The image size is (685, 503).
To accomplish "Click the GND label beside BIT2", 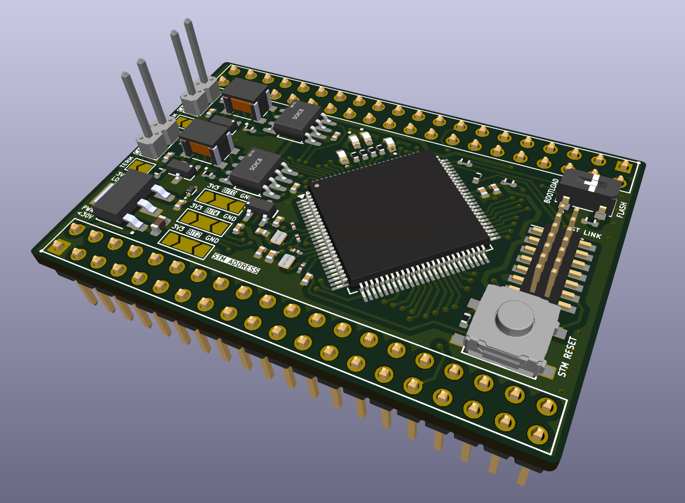I will pos(212,239).
